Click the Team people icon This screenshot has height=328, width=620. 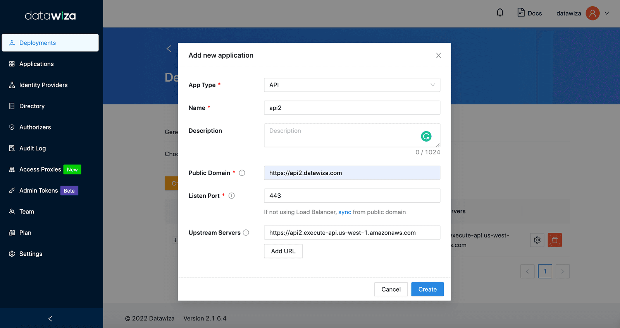[x=12, y=212]
